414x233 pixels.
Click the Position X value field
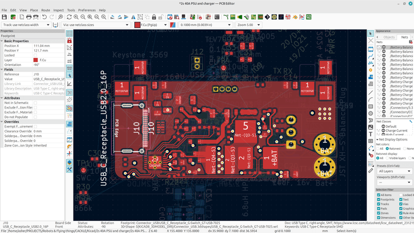48,45
